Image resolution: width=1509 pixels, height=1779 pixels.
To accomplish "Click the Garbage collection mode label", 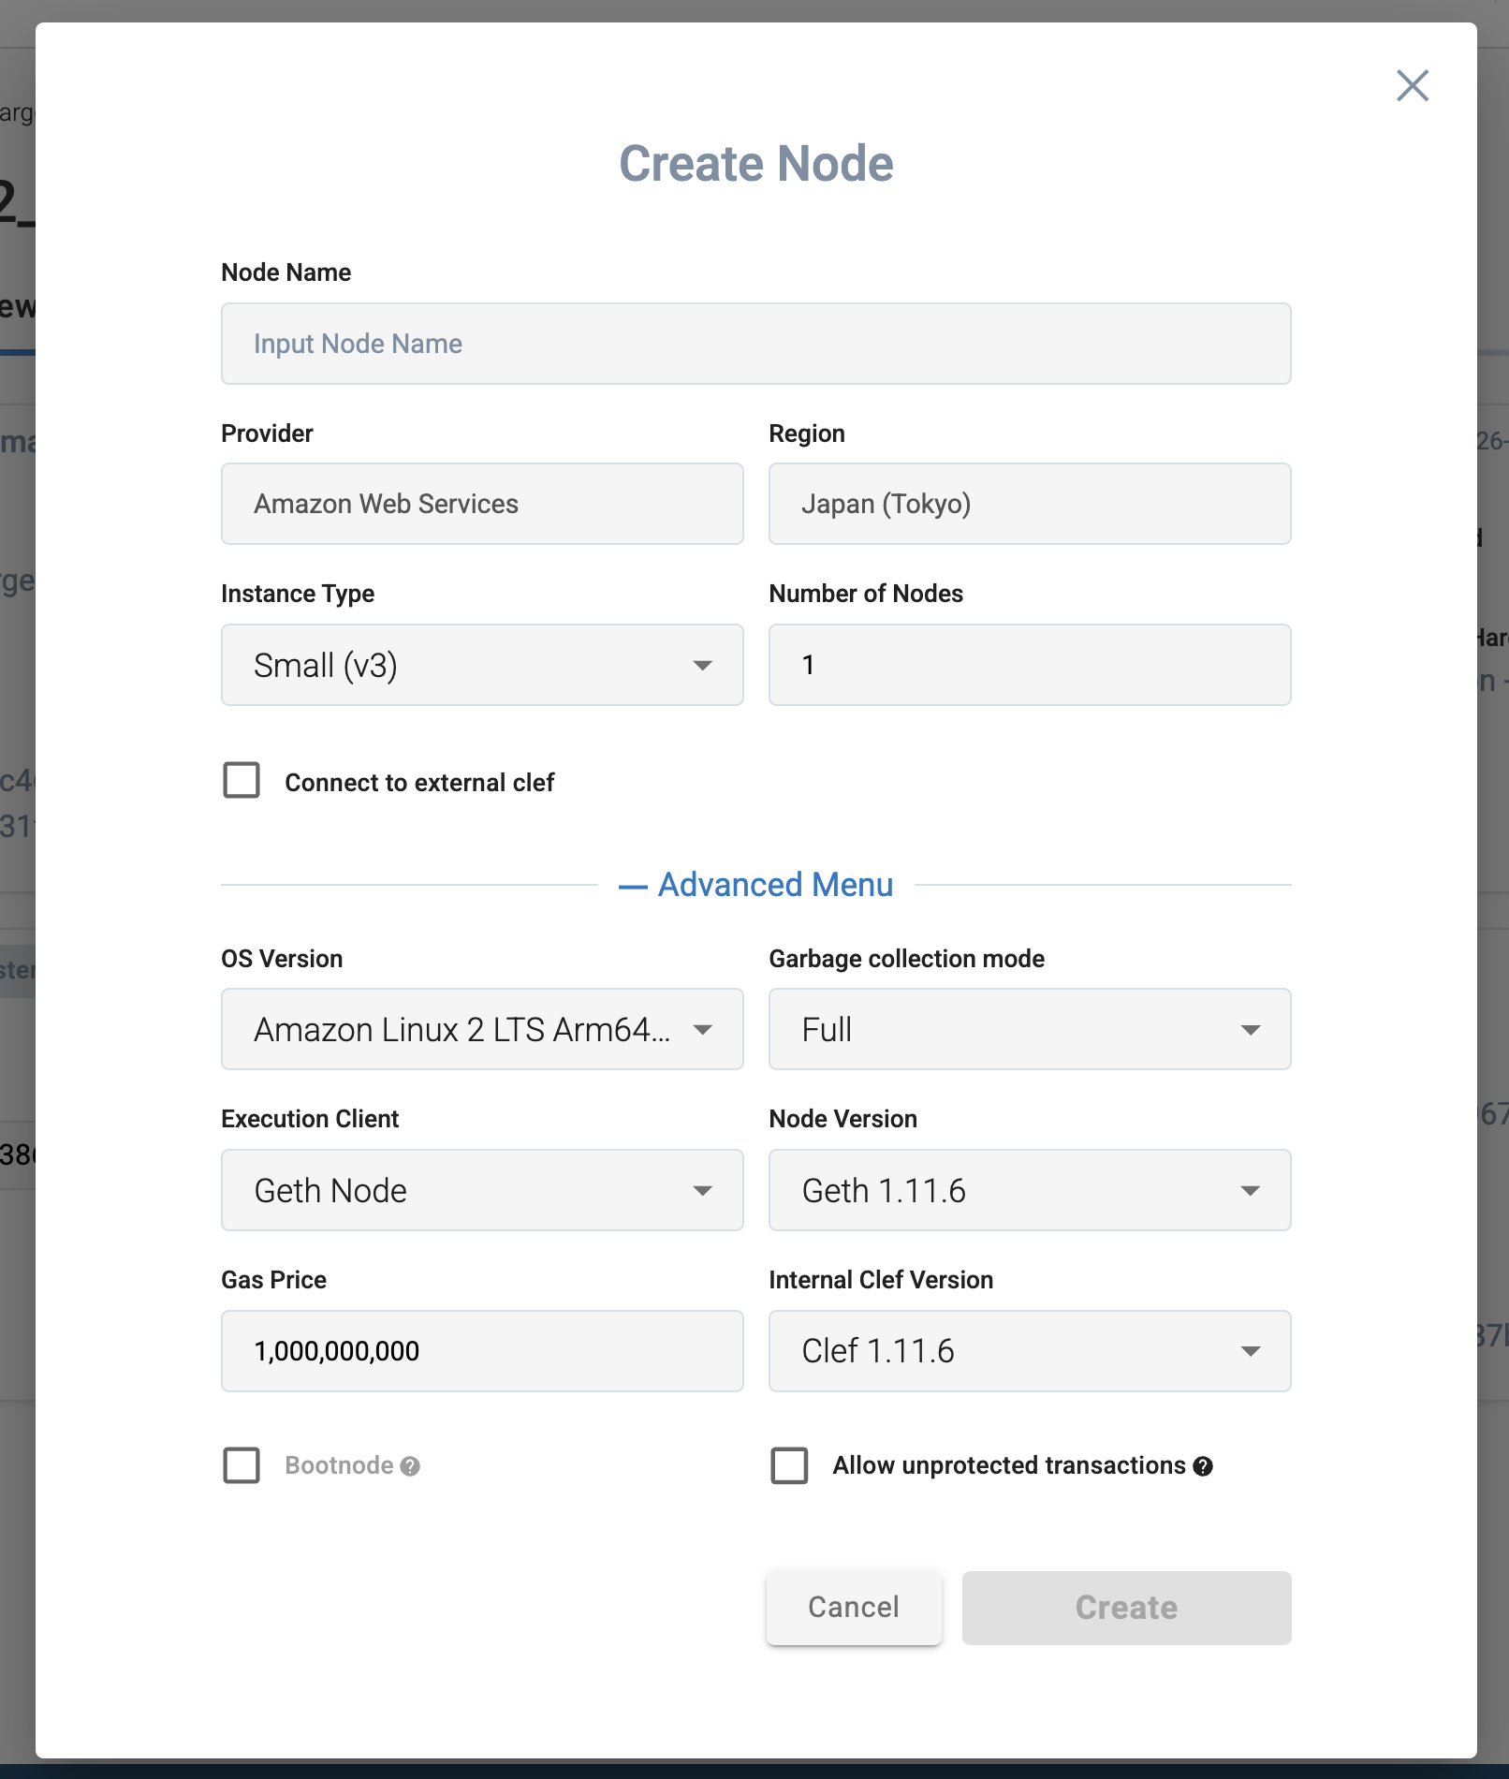I will [x=906, y=959].
